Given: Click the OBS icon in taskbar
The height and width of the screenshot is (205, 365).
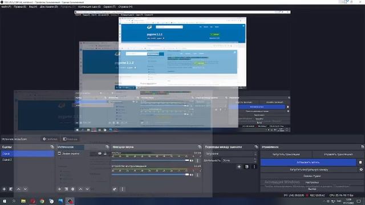Looking at the screenshot, I should tap(70, 201).
